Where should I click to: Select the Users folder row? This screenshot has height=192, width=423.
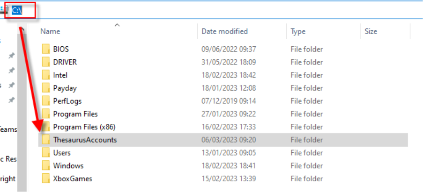click(223, 153)
